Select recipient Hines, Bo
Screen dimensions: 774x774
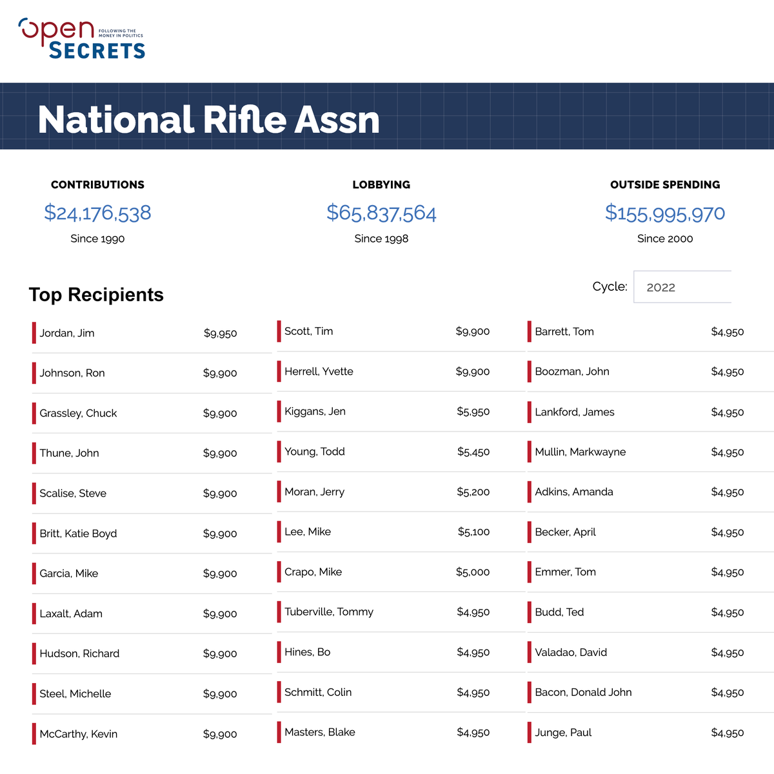pyautogui.click(x=307, y=652)
